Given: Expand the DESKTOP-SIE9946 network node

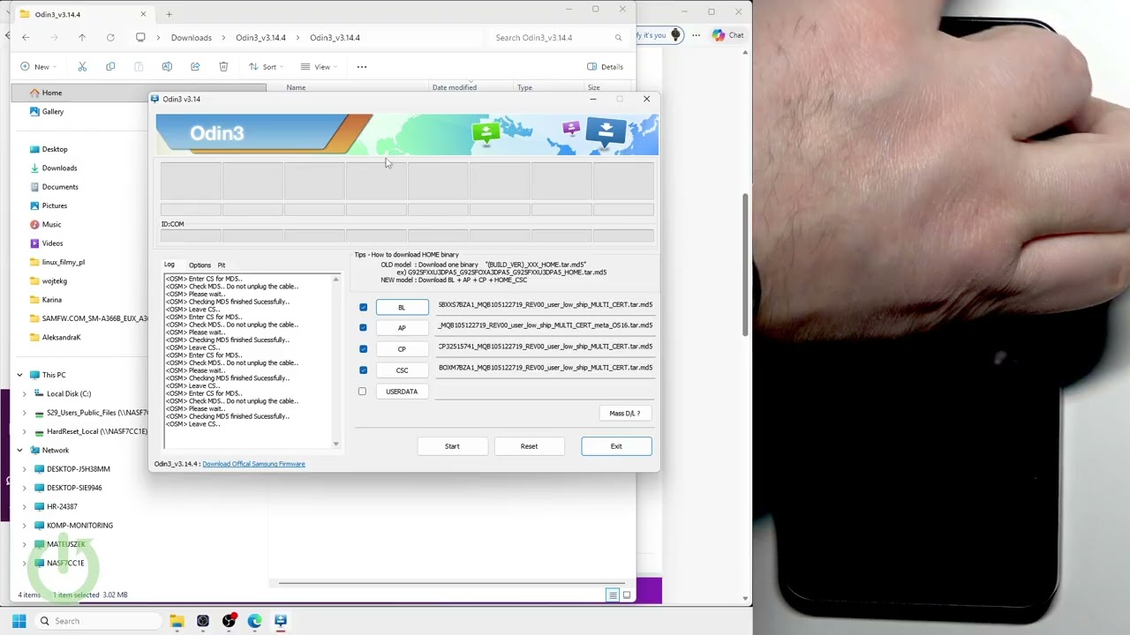Looking at the screenshot, I should (24, 488).
